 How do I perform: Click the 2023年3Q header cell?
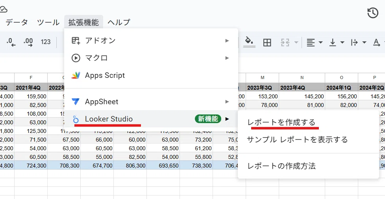(263, 88)
